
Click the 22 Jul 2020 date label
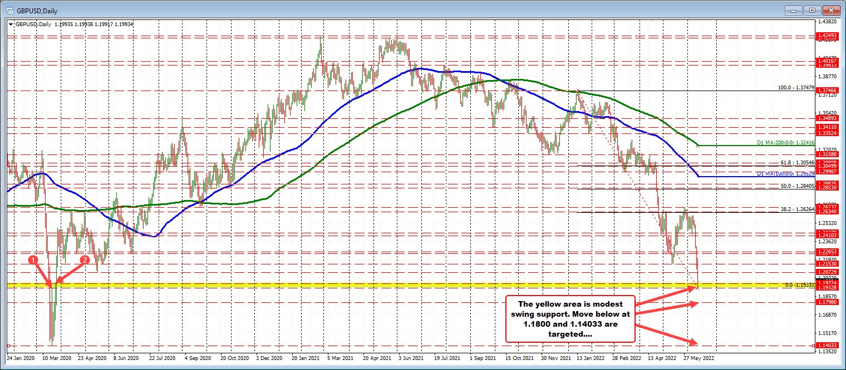tap(163, 359)
